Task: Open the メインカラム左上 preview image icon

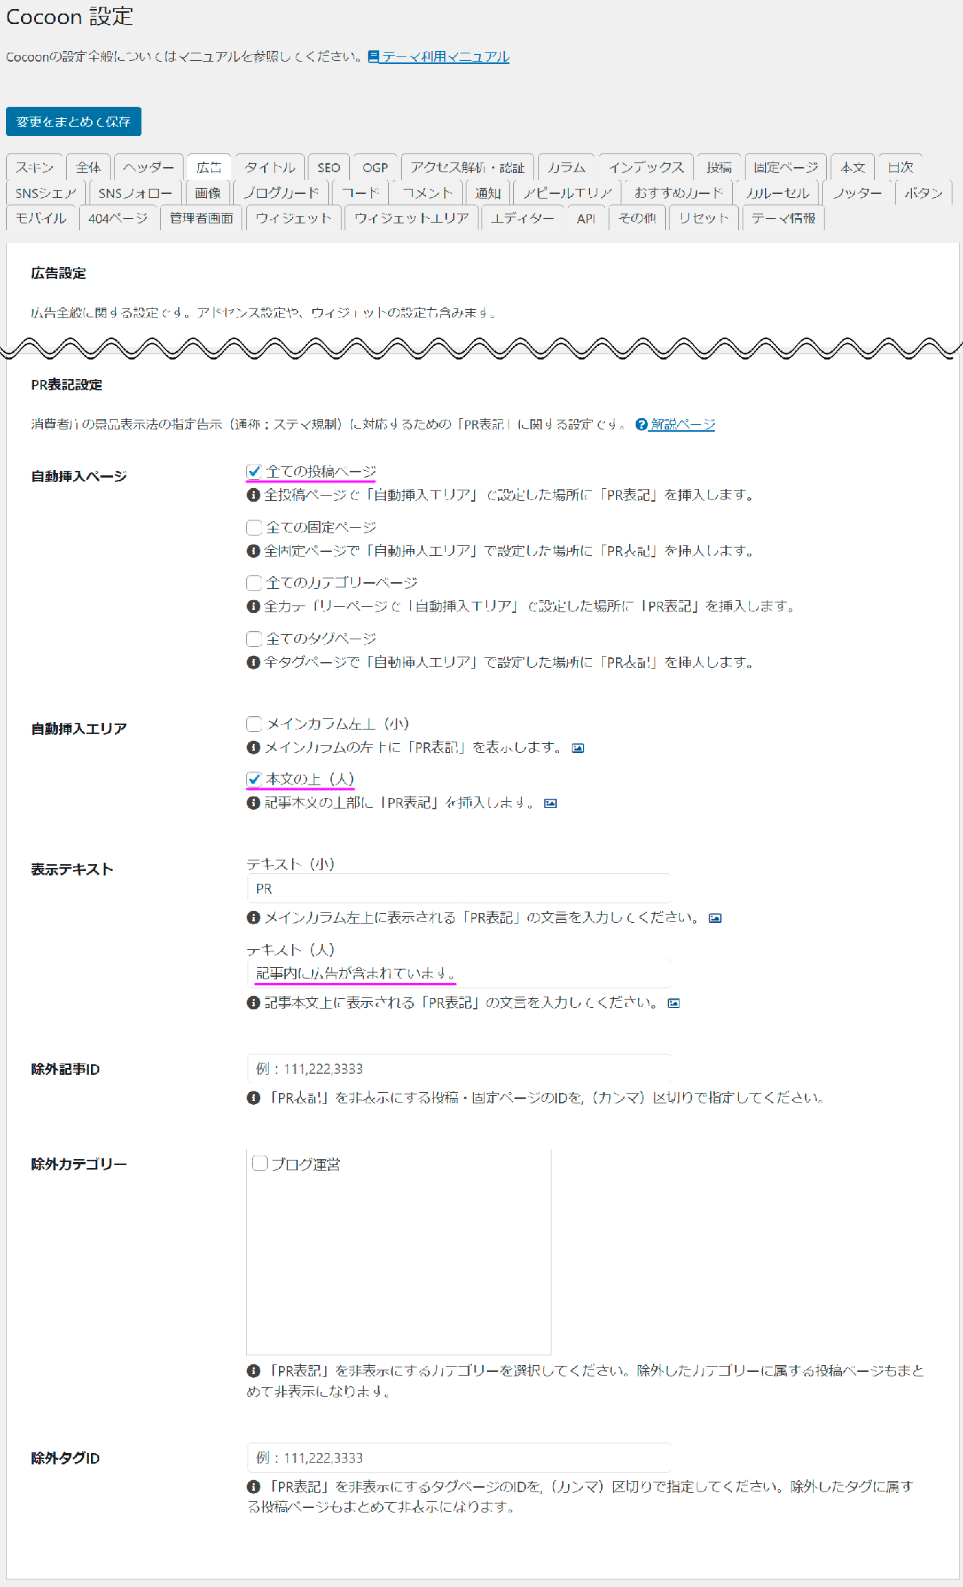Action: click(x=578, y=748)
